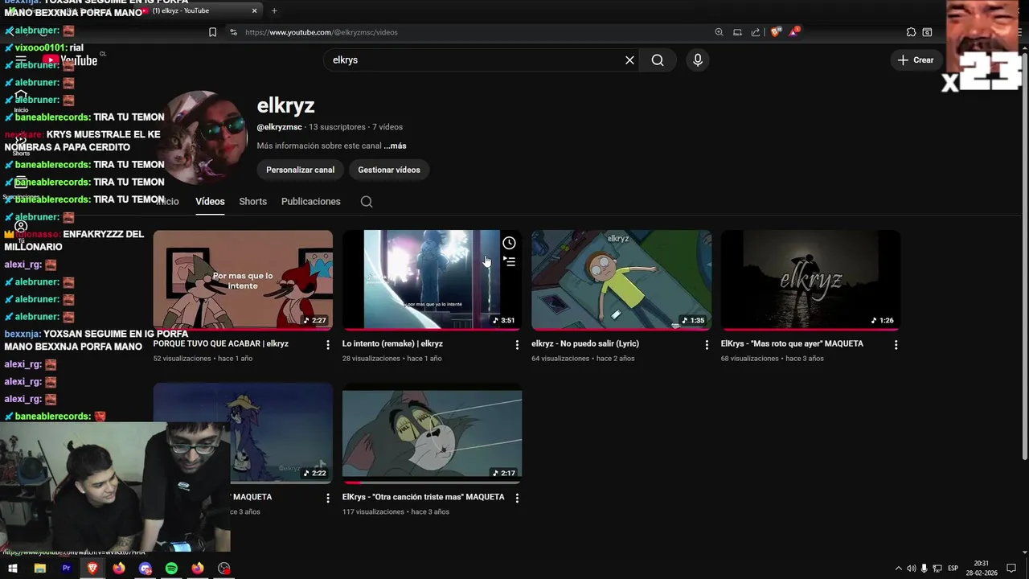Switch to the Vídeos tab
The width and height of the screenshot is (1029, 579).
pyautogui.click(x=210, y=202)
